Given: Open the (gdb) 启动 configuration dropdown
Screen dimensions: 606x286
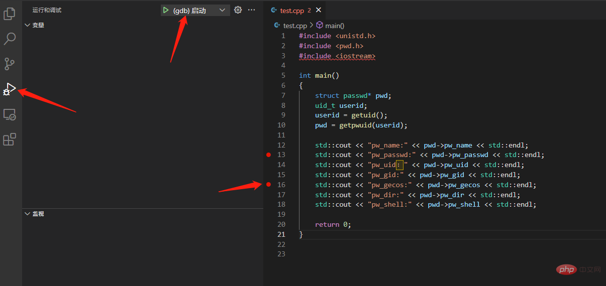Looking at the screenshot, I should click(x=222, y=10).
